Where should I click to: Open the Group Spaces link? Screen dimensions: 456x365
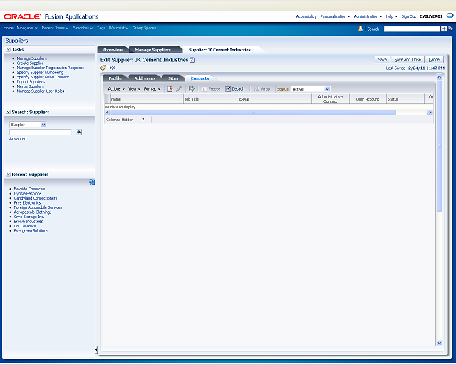tap(144, 28)
